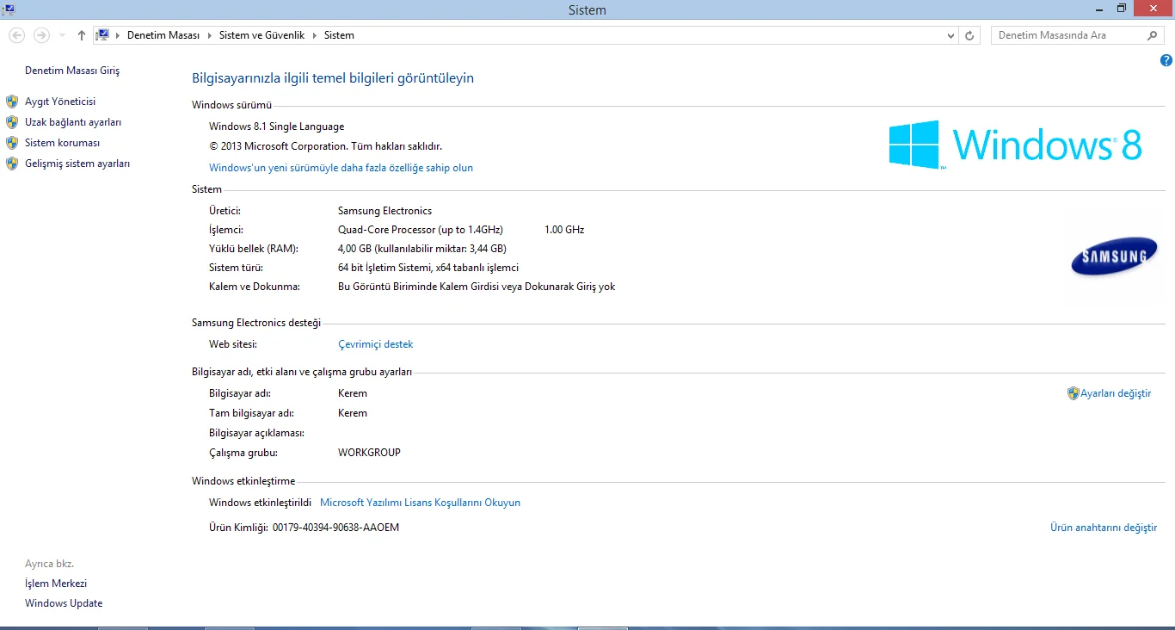Click the product ID 00179-40394-90638-AAOEM
The height and width of the screenshot is (630, 1175).
(x=335, y=528)
